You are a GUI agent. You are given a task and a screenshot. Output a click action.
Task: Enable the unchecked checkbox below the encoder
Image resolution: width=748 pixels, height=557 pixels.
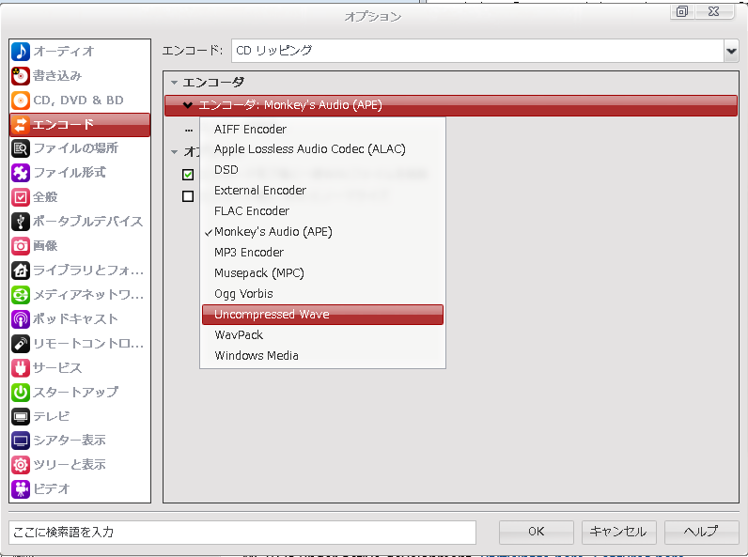[188, 196]
